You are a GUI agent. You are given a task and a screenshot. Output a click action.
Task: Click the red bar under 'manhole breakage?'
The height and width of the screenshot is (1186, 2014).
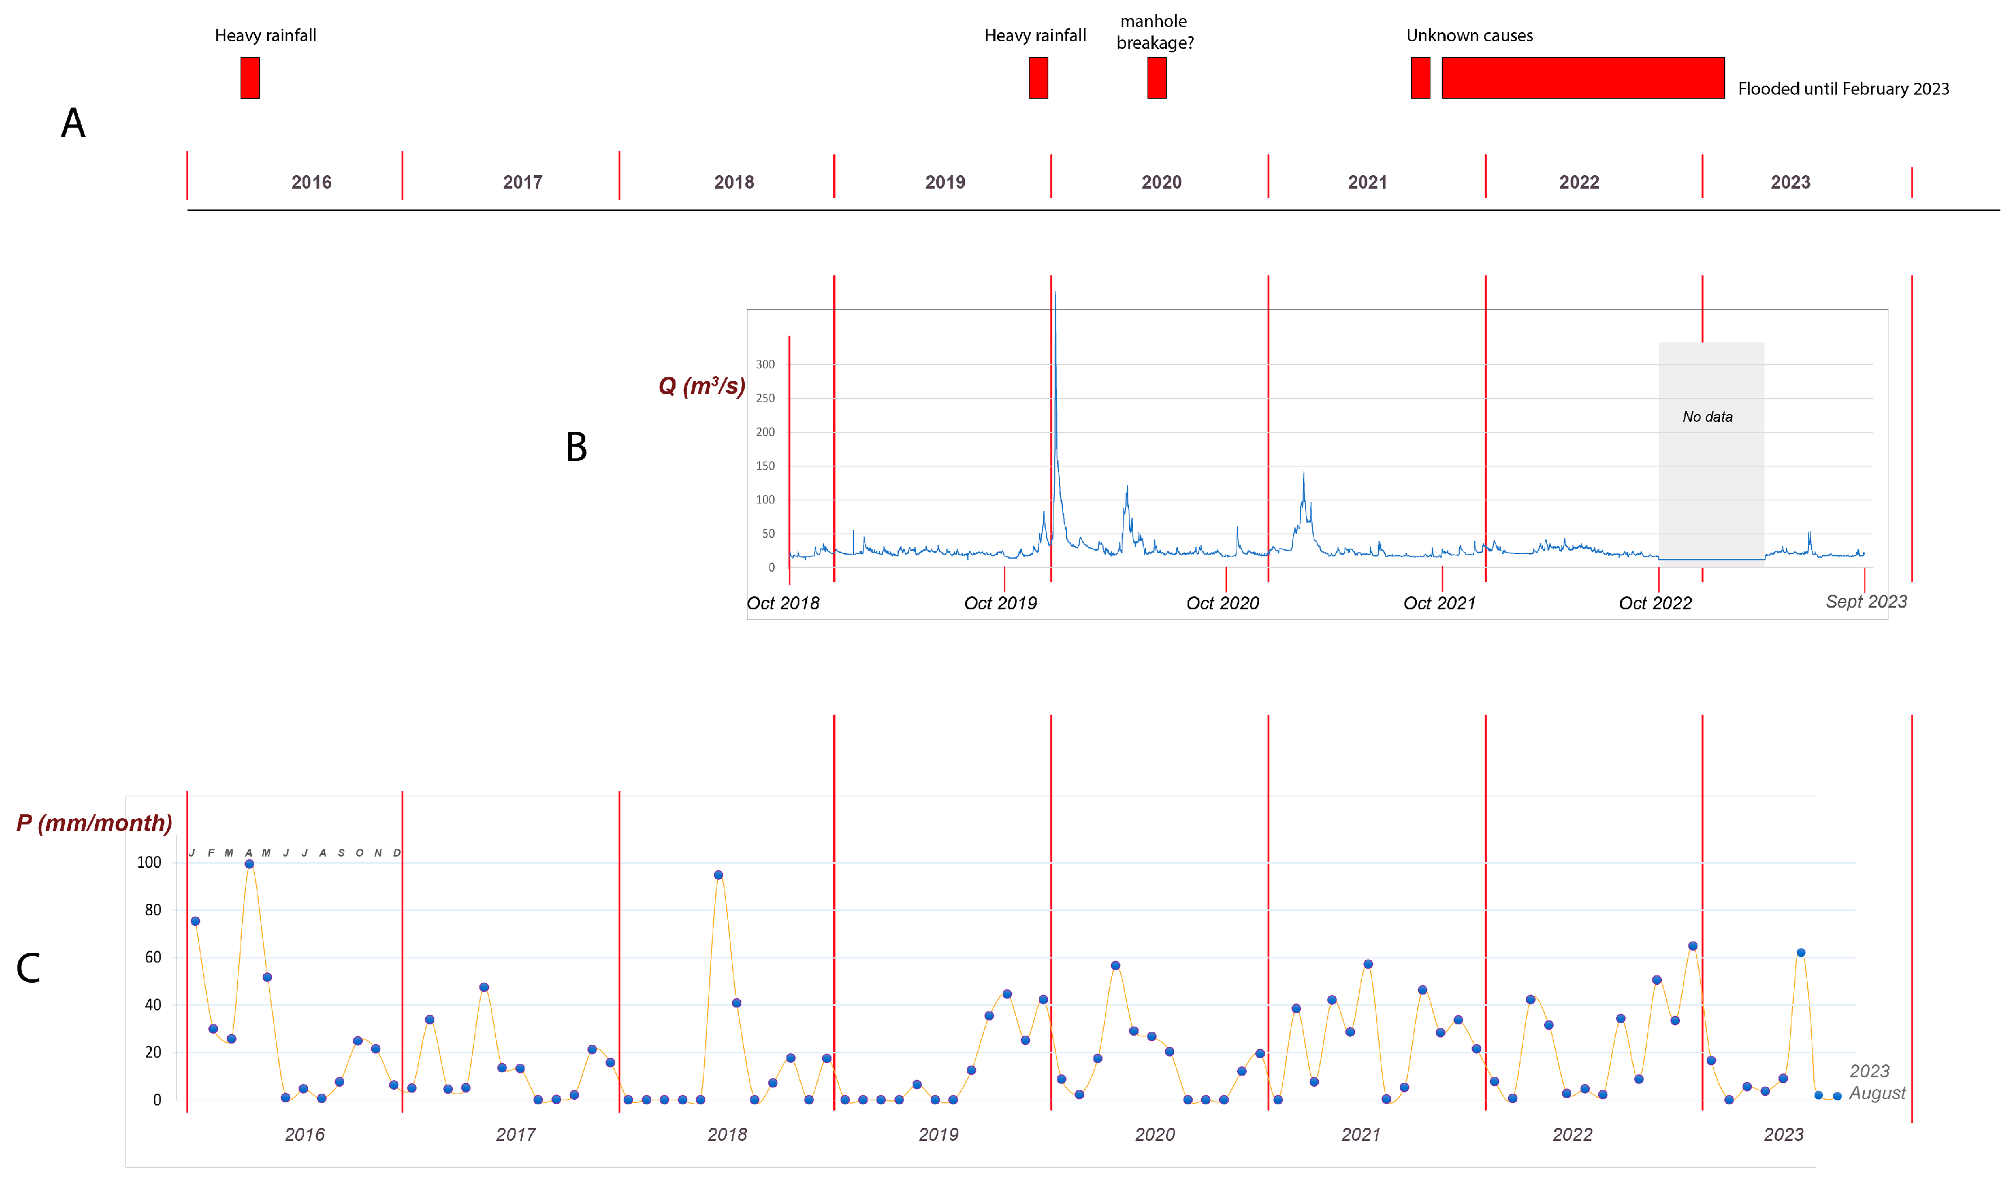1156,78
